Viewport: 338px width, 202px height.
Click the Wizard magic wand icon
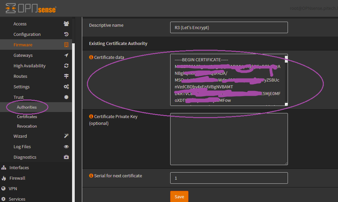point(66,136)
